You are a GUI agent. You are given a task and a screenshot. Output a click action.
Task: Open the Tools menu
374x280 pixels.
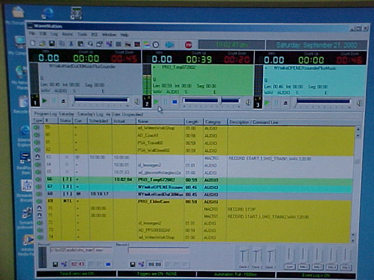pos(82,34)
